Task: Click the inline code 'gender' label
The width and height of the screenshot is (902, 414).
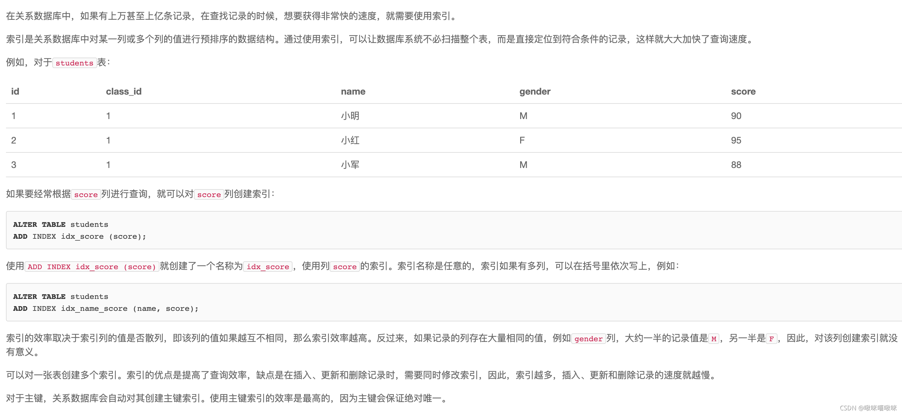Action: tap(588, 339)
